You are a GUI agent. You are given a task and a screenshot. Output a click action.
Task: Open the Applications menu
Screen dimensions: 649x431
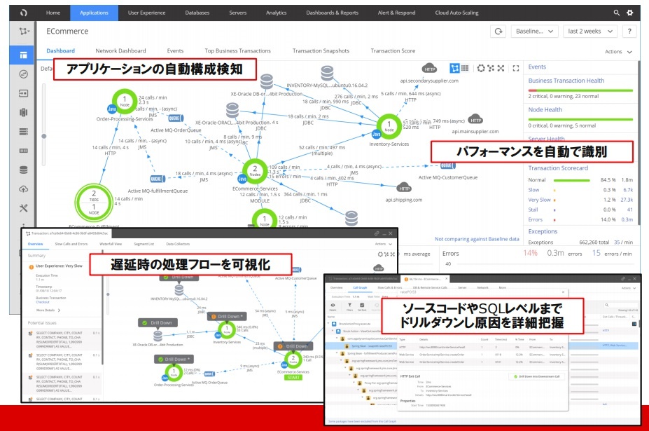point(94,13)
